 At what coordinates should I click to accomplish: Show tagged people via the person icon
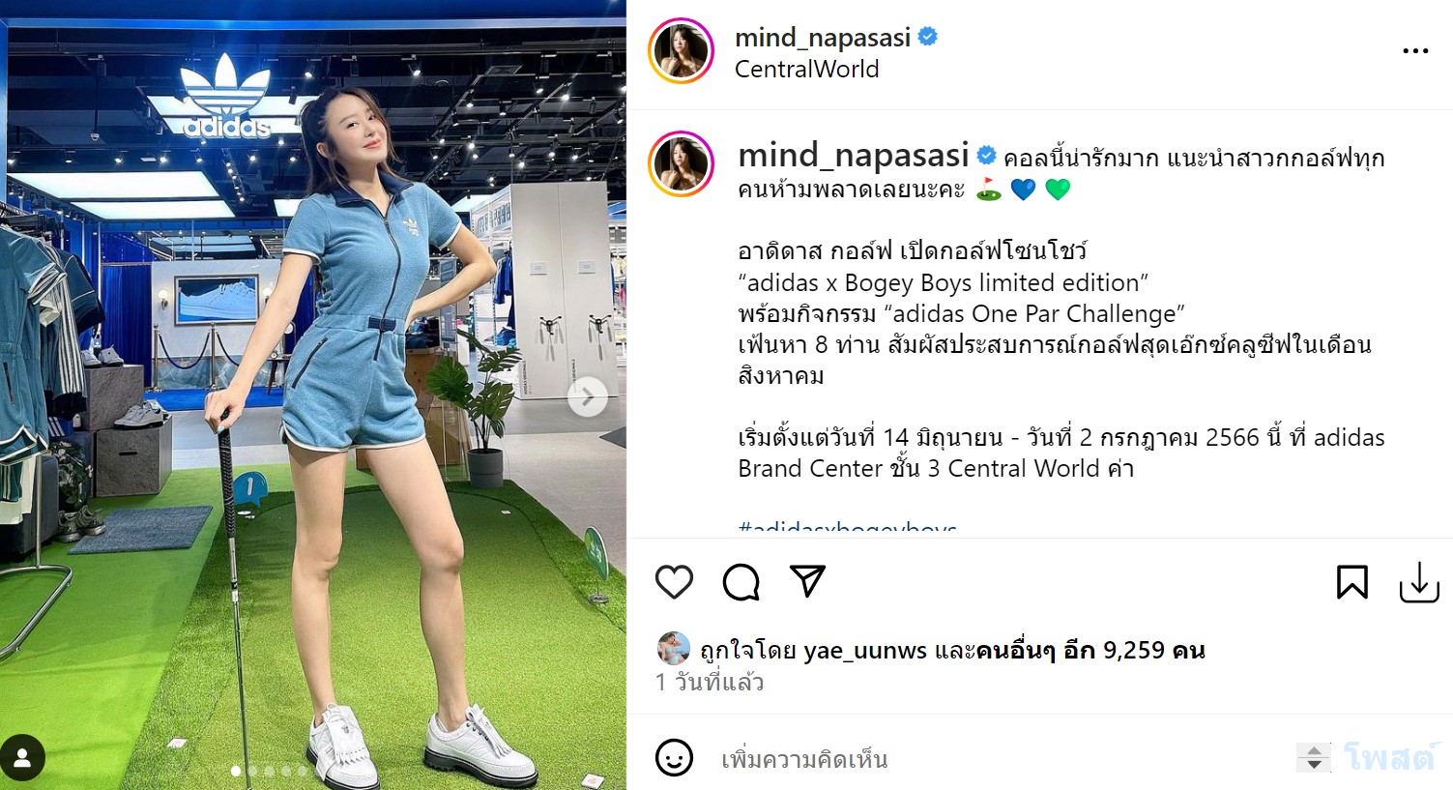[x=22, y=757]
